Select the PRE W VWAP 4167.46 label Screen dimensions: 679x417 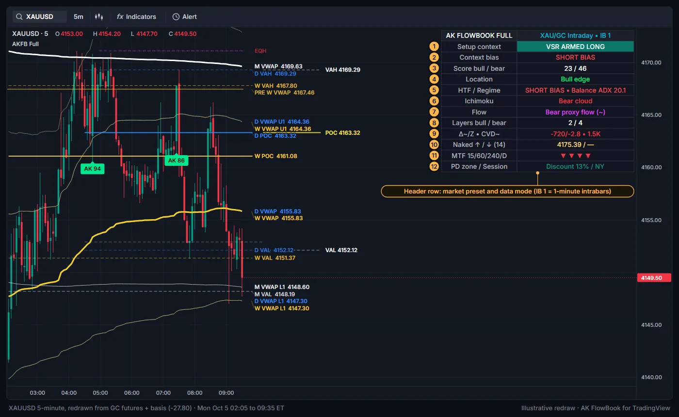coord(284,92)
